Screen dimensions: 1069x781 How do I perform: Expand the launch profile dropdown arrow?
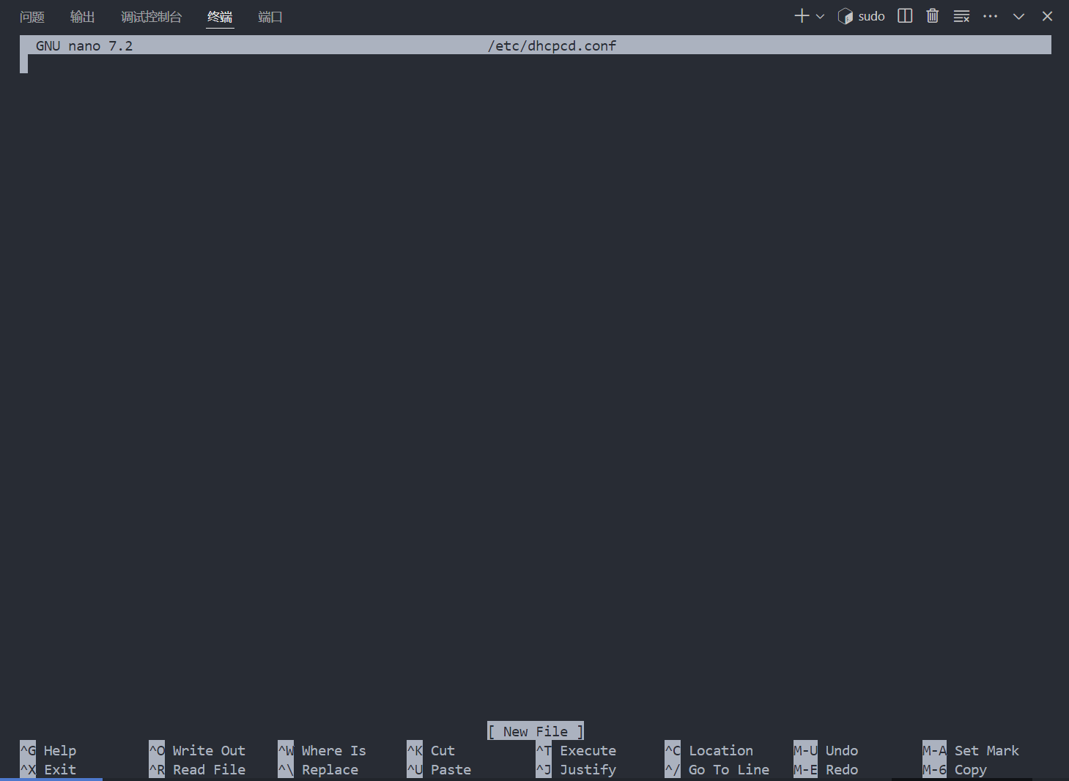[x=820, y=16]
